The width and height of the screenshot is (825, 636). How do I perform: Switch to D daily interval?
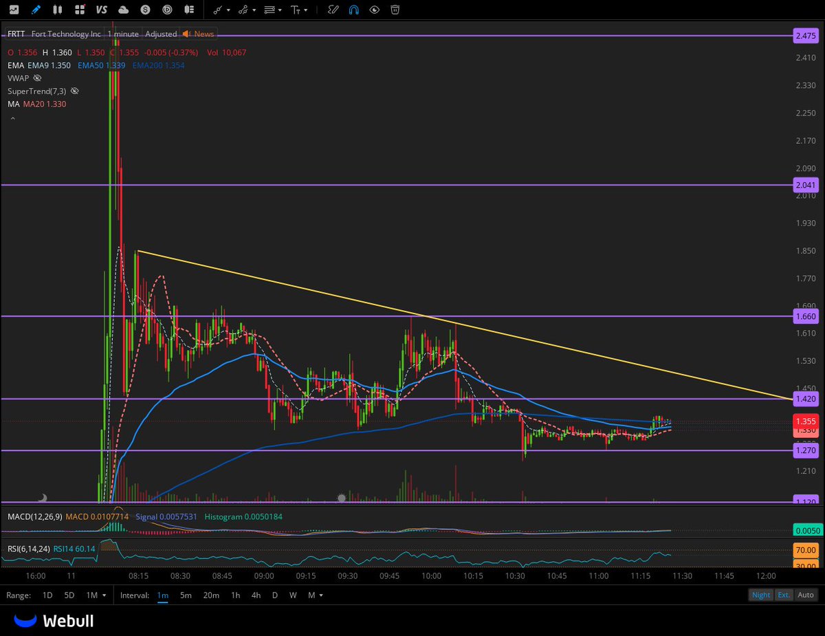coord(275,595)
